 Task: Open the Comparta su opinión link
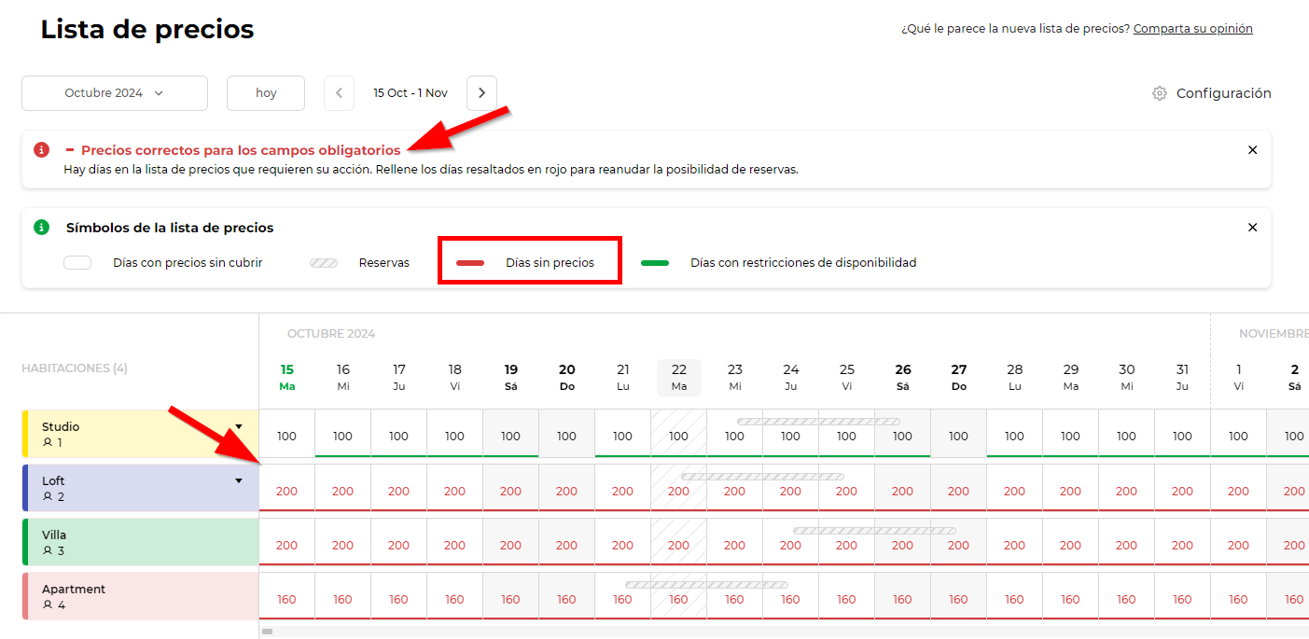pos(1193,29)
